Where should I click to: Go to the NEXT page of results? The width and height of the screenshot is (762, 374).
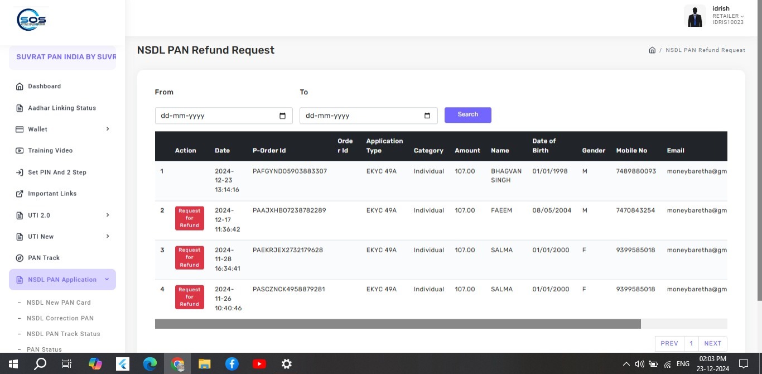point(712,343)
